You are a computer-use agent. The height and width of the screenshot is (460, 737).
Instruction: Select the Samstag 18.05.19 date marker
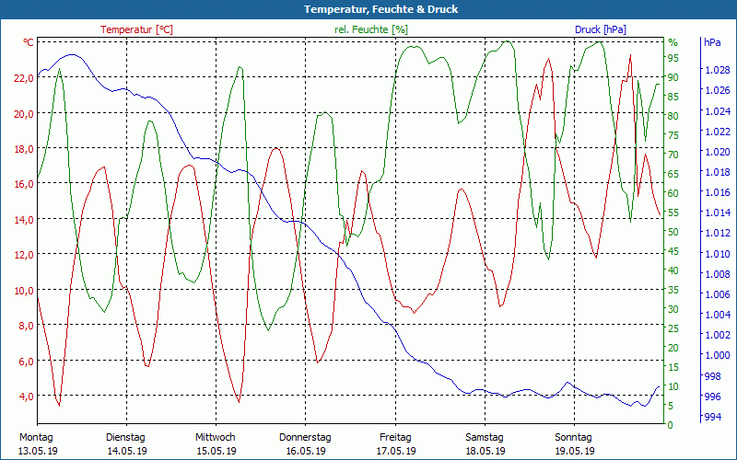point(484,444)
